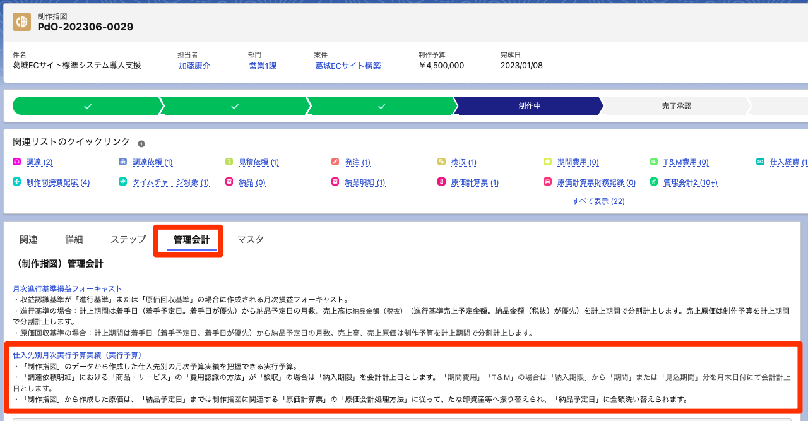Select the 完了承認 stage in path

coord(676,106)
